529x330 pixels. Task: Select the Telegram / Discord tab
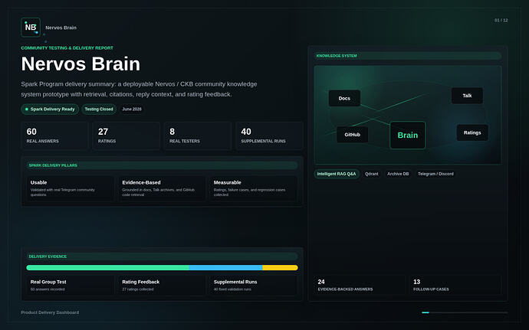435,174
